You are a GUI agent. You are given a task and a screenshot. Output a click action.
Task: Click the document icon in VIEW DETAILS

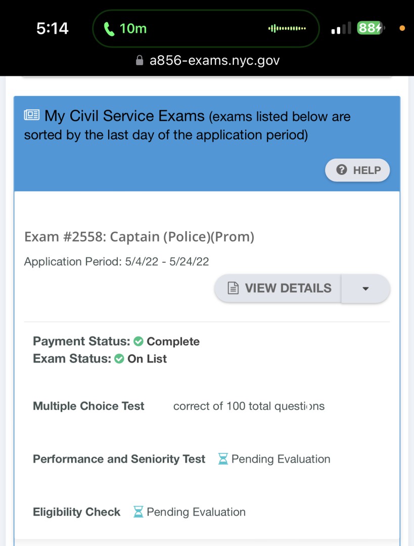click(233, 289)
